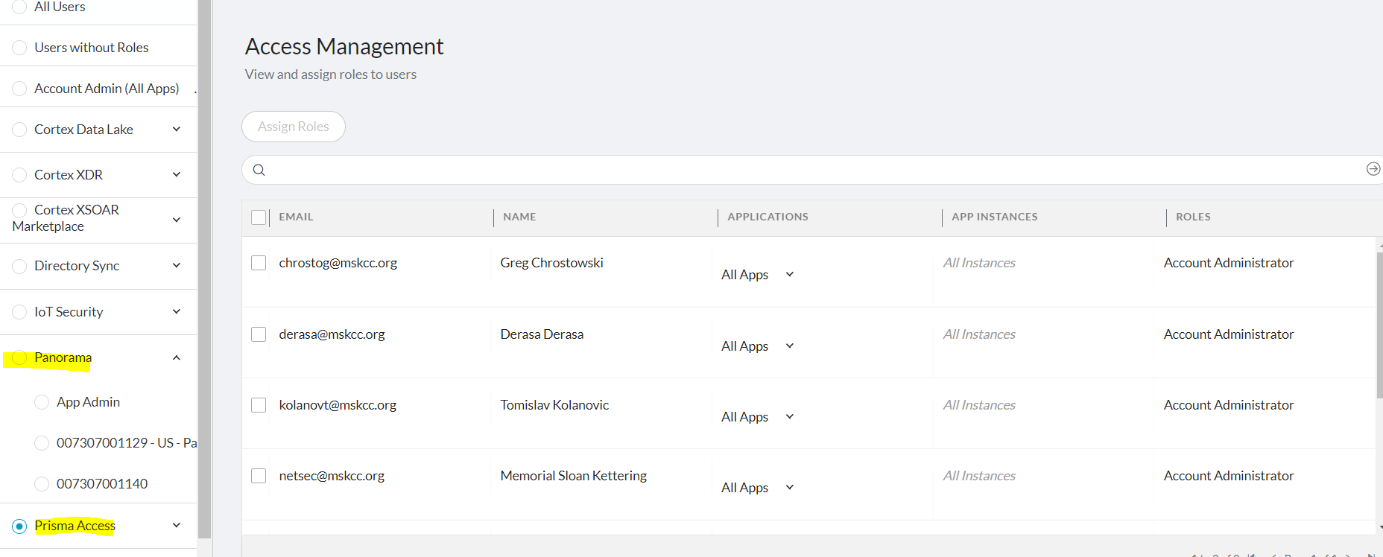This screenshot has width=1383, height=557.
Task: Click the sidebar vertical scrollbar
Action: point(205,268)
